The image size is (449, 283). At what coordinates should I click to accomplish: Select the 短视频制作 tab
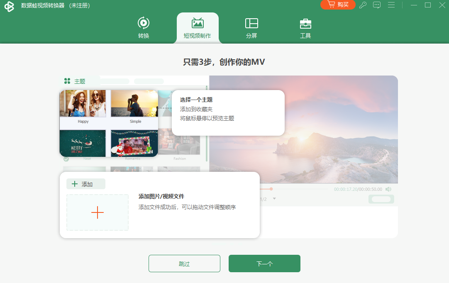click(x=198, y=28)
